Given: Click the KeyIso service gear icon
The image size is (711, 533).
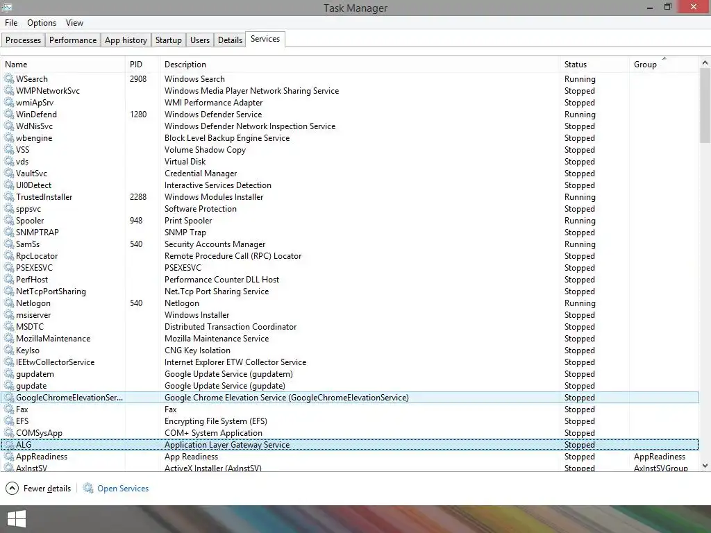Looking at the screenshot, I should (x=8, y=350).
